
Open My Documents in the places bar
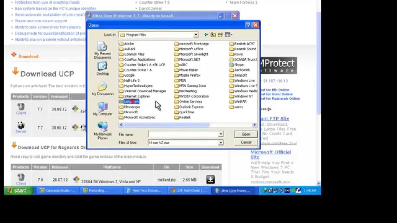point(103,89)
